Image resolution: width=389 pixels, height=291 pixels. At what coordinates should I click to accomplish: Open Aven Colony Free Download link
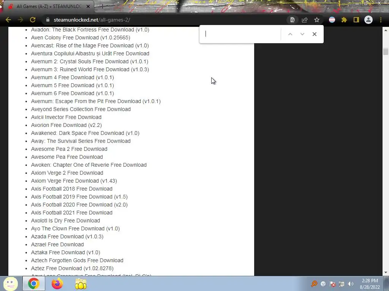[81, 38]
